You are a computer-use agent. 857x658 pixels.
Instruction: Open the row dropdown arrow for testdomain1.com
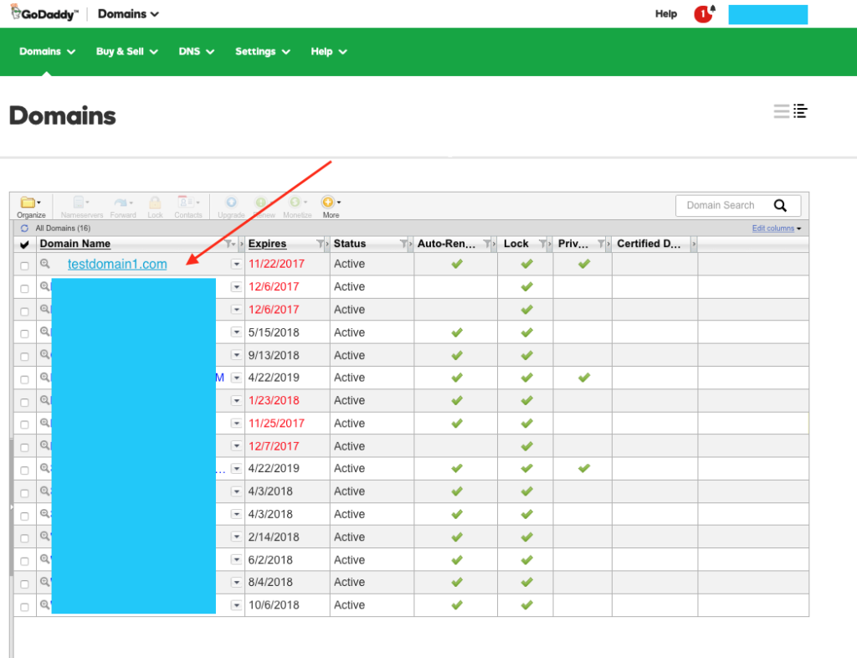[x=236, y=264]
